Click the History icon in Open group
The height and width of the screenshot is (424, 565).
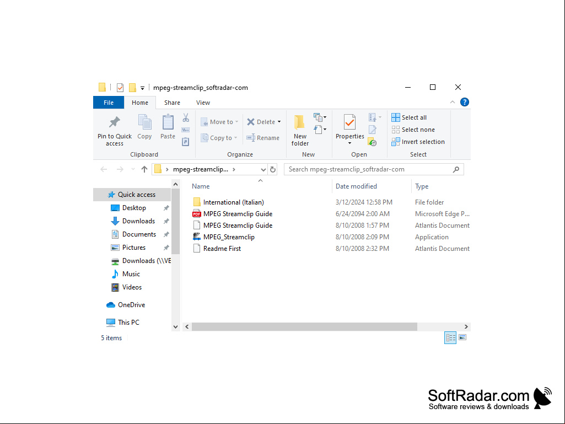click(x=373, y=142)
